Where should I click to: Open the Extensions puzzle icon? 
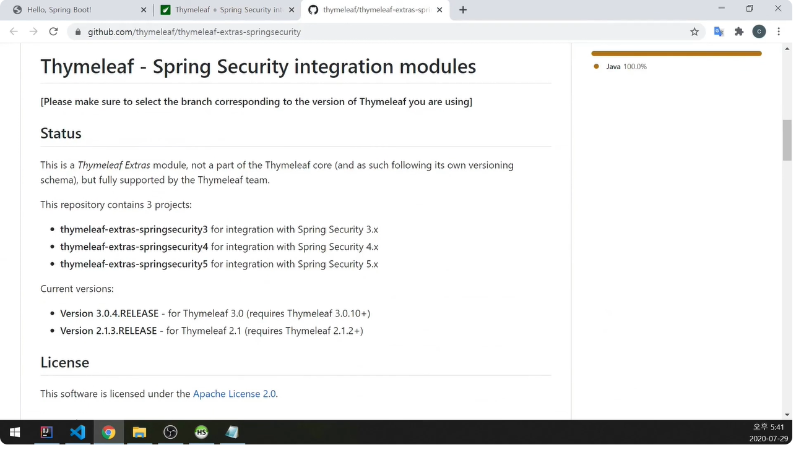[739, 32]
